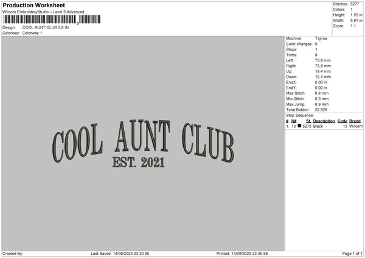
Task: Click the Wilcom EmbroideryStudio Level 3 Advanced text
Action: tap(43, 12)
